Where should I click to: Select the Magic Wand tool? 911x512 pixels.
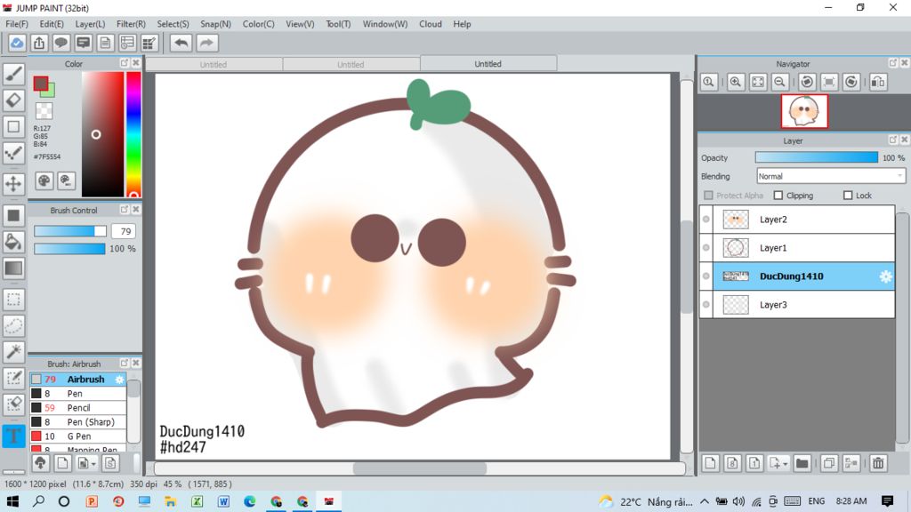pos(13,352)
